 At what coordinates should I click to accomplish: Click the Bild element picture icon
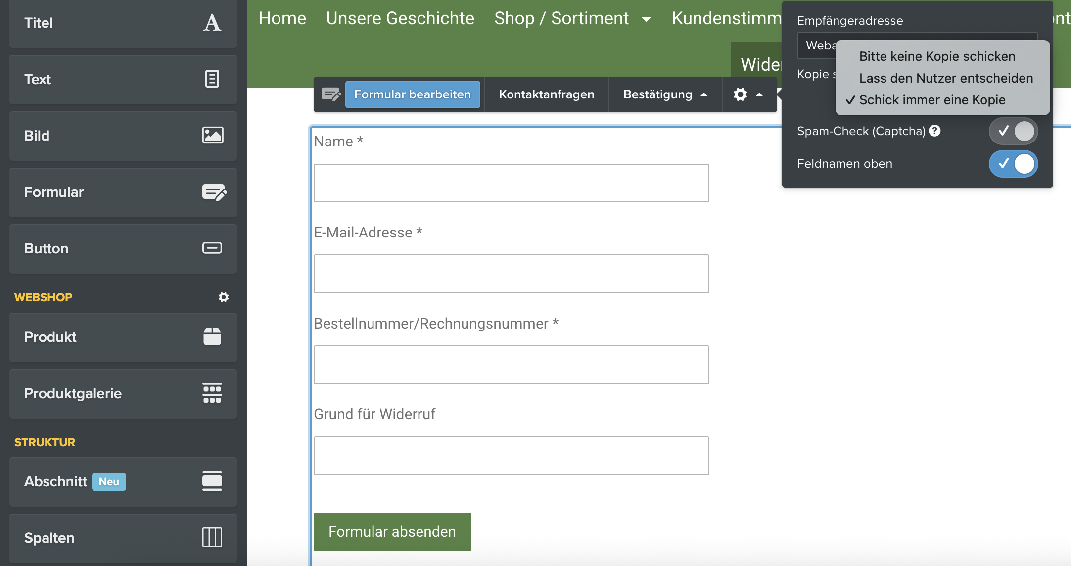[x=213, y=135]
